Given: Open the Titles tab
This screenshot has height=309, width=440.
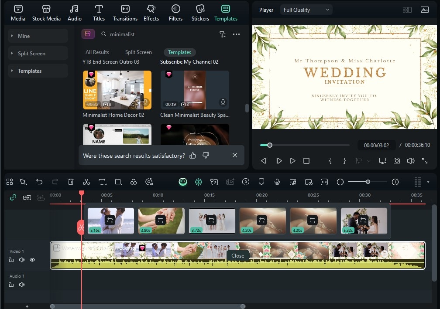Looking at the screenshot, I should click(x=99, y=13).
